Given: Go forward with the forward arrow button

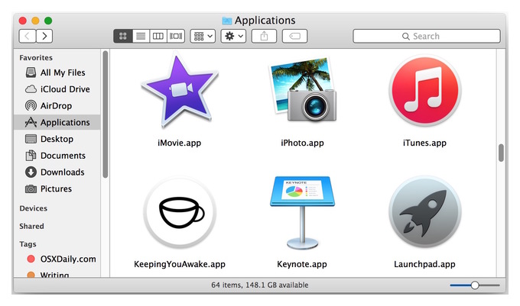Looking at the screenshot, I should [44, 36].
